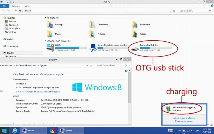
Task: Open the Quick Access Toolbar customize dropdown
Action: [x=14, y=2]
